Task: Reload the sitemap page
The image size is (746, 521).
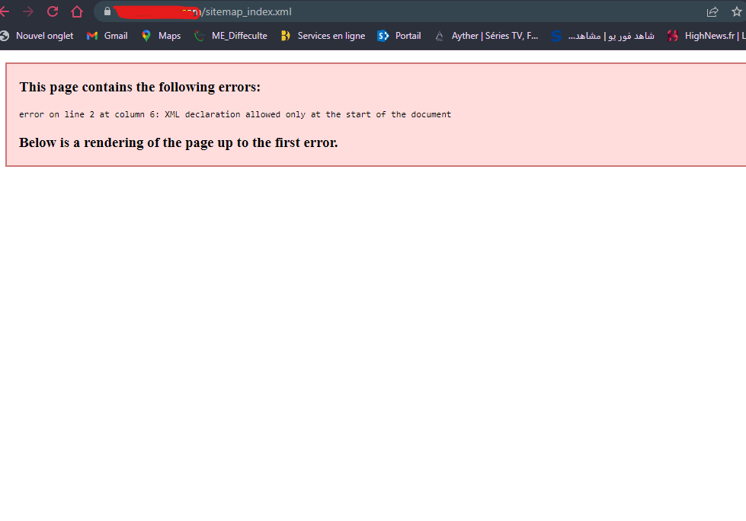Action: (x=53, y=11)
